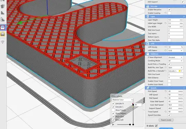The image size is (186, 129).
Task: Play the layer preview animation
Action: [x=113, y=125]
